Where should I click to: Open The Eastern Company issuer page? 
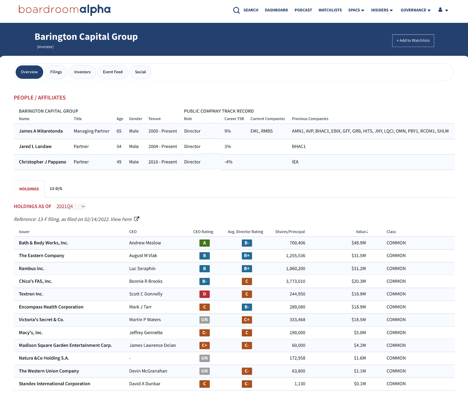[42, 256]
